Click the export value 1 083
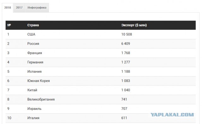Image resolution: width=202 pixels, height=124 pixels. (126, 81)
